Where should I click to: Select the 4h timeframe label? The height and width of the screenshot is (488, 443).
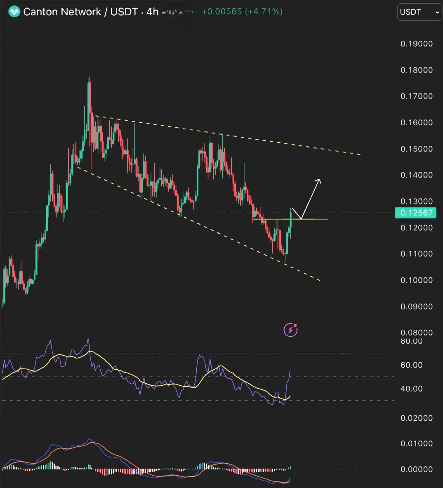152,12
